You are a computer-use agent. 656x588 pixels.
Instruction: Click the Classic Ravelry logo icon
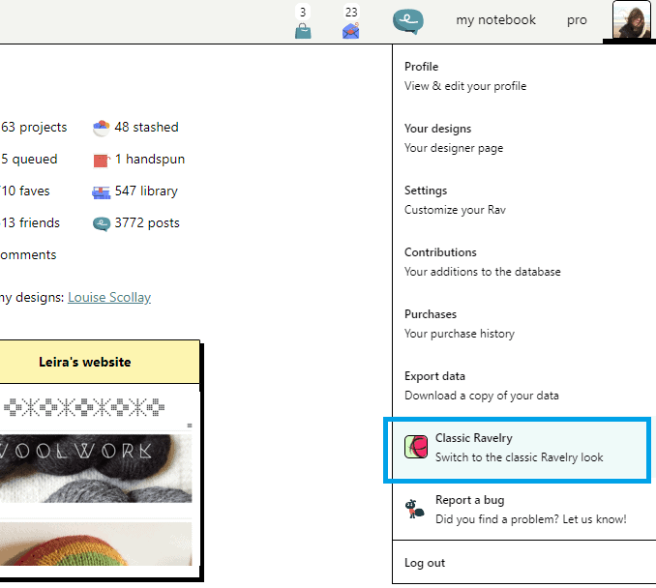[x=416, y=447]
